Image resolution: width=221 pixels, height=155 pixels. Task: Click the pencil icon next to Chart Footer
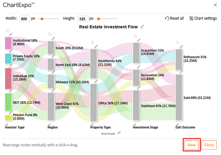tap(119, 133)
